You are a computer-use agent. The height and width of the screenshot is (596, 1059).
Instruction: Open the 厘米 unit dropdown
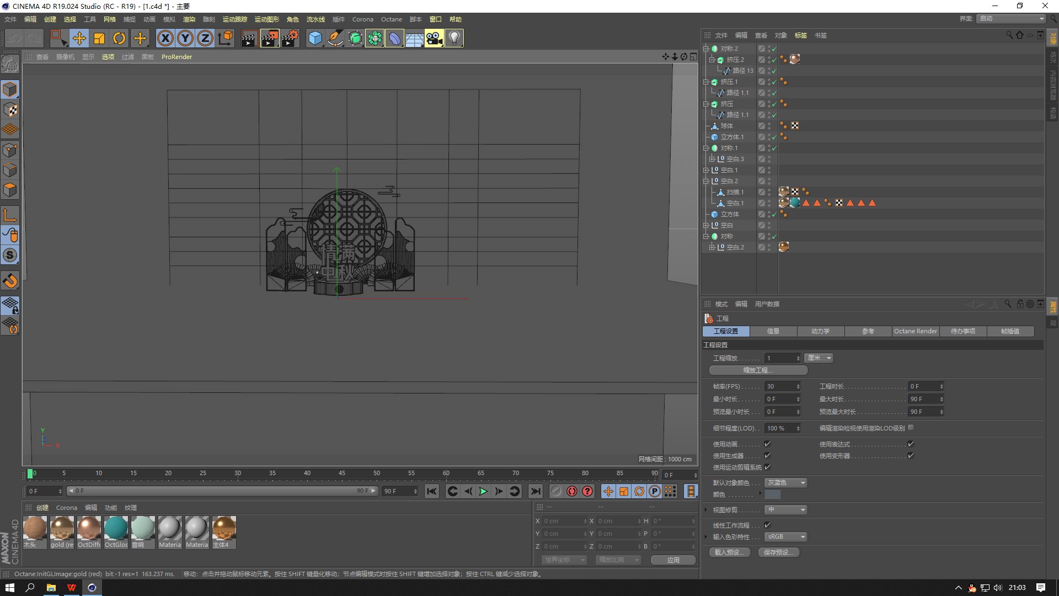819,358
